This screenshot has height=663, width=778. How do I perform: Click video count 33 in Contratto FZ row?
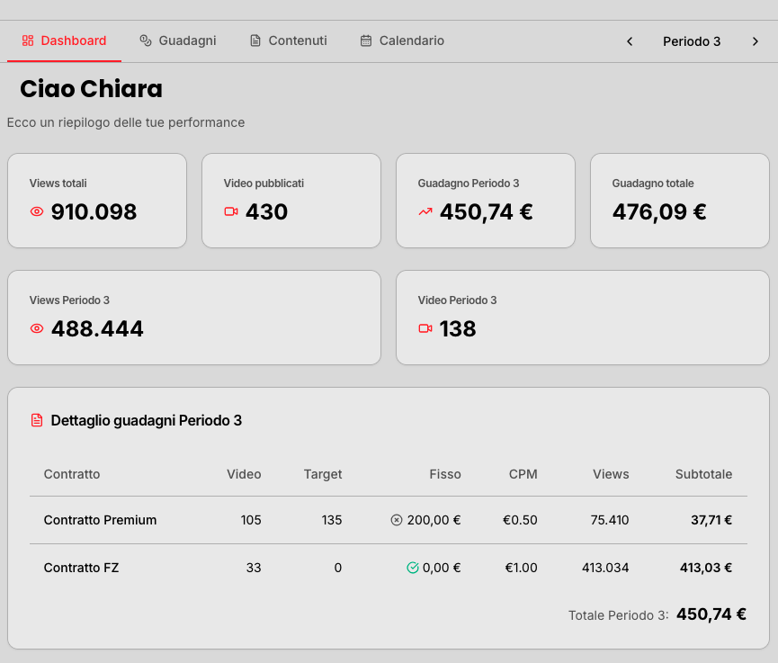(x=254, y=568)
